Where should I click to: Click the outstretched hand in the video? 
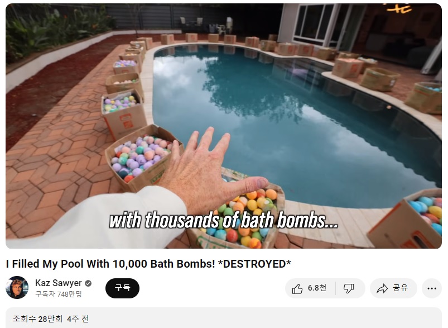[206, 172]
